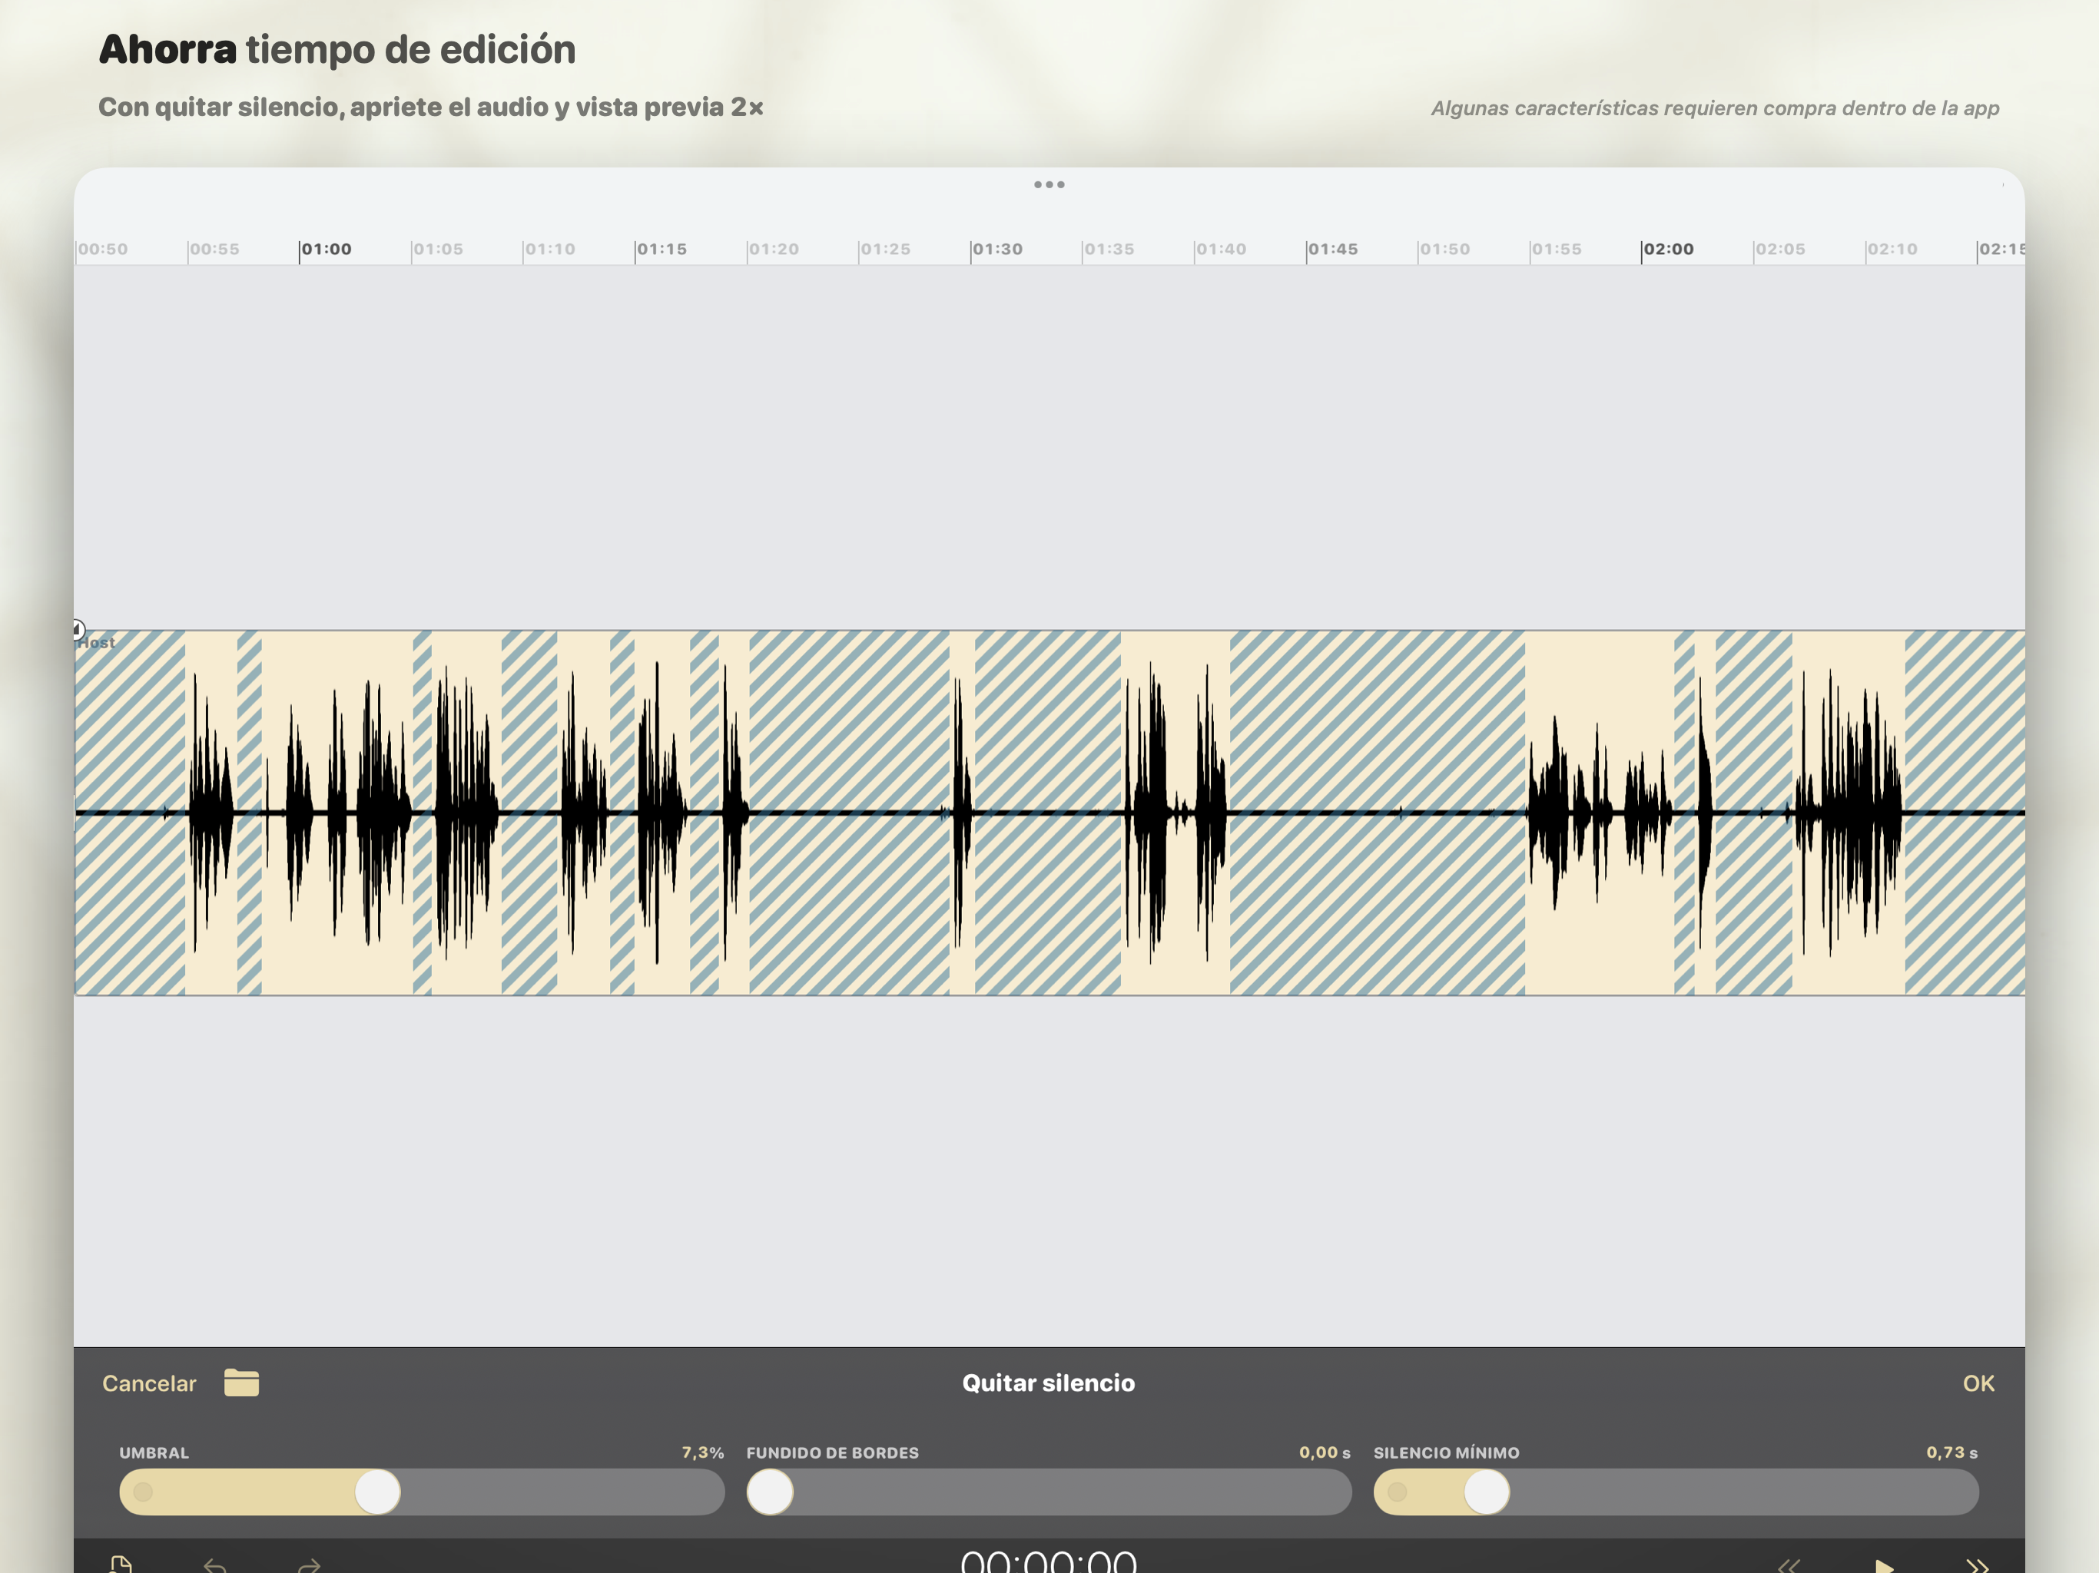Start playback with the play icon
Image resolution: width=2099 pixels, height=1573 pixels.
pyautogui.click(x=1884, y=1565)
